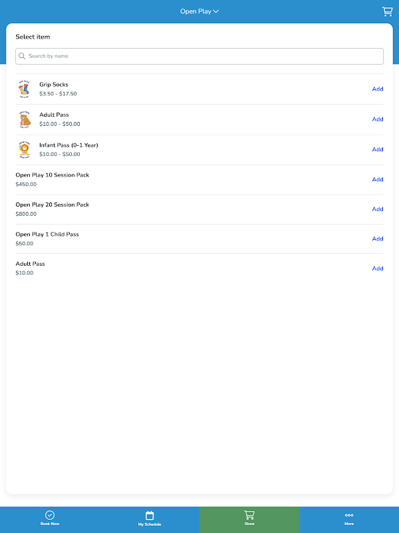Open the More three-dots icon
Screen dimensions: 399x533
coord(349,515)
